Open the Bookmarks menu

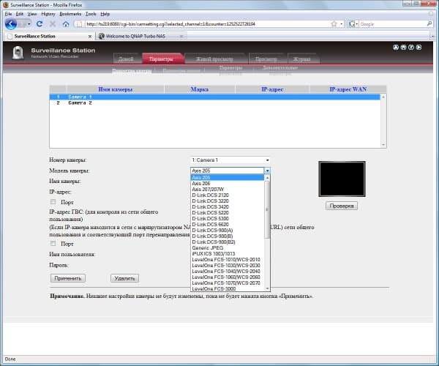pyautogui.click(x=70, y=14)
